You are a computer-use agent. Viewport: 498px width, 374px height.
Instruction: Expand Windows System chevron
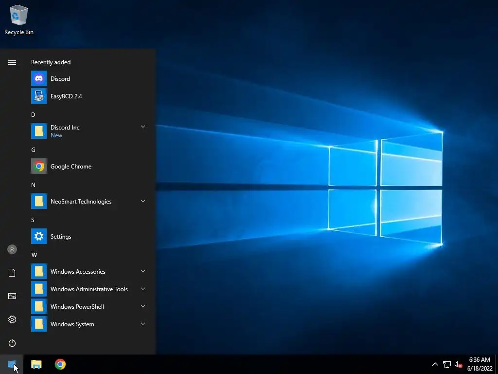point(143,324)
